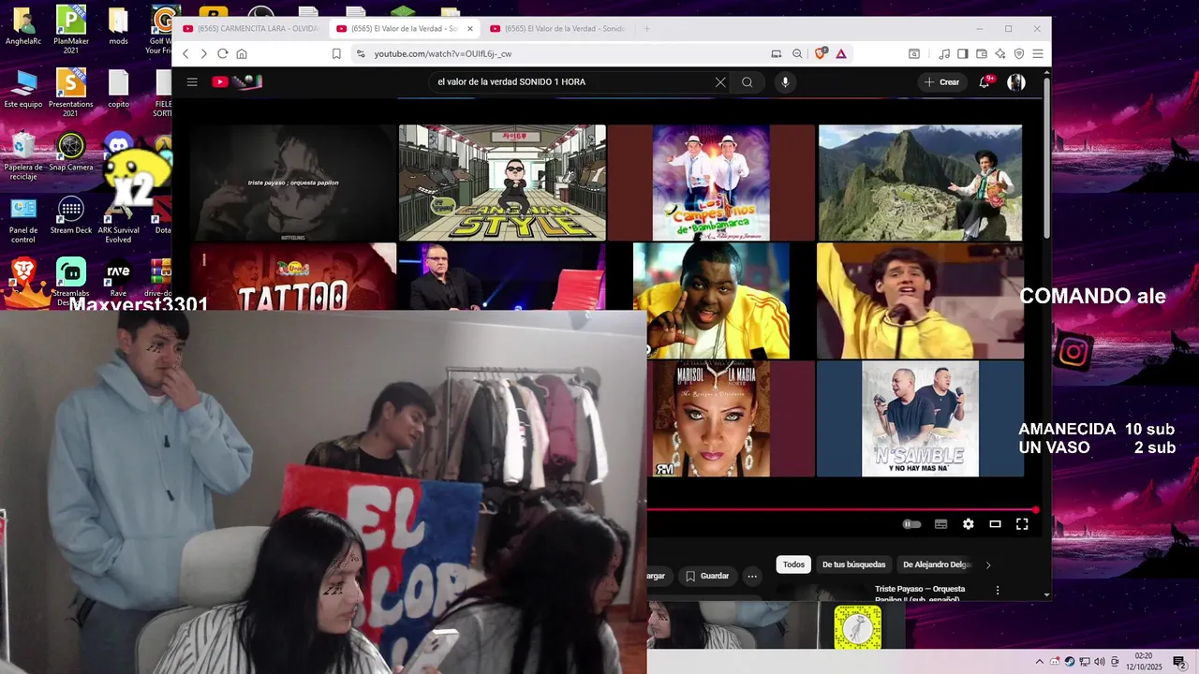Show more filter chips with the right chevron
The height and width of the screenshot is (674, 1199).
pyautogui.click(x=988, y=565)
